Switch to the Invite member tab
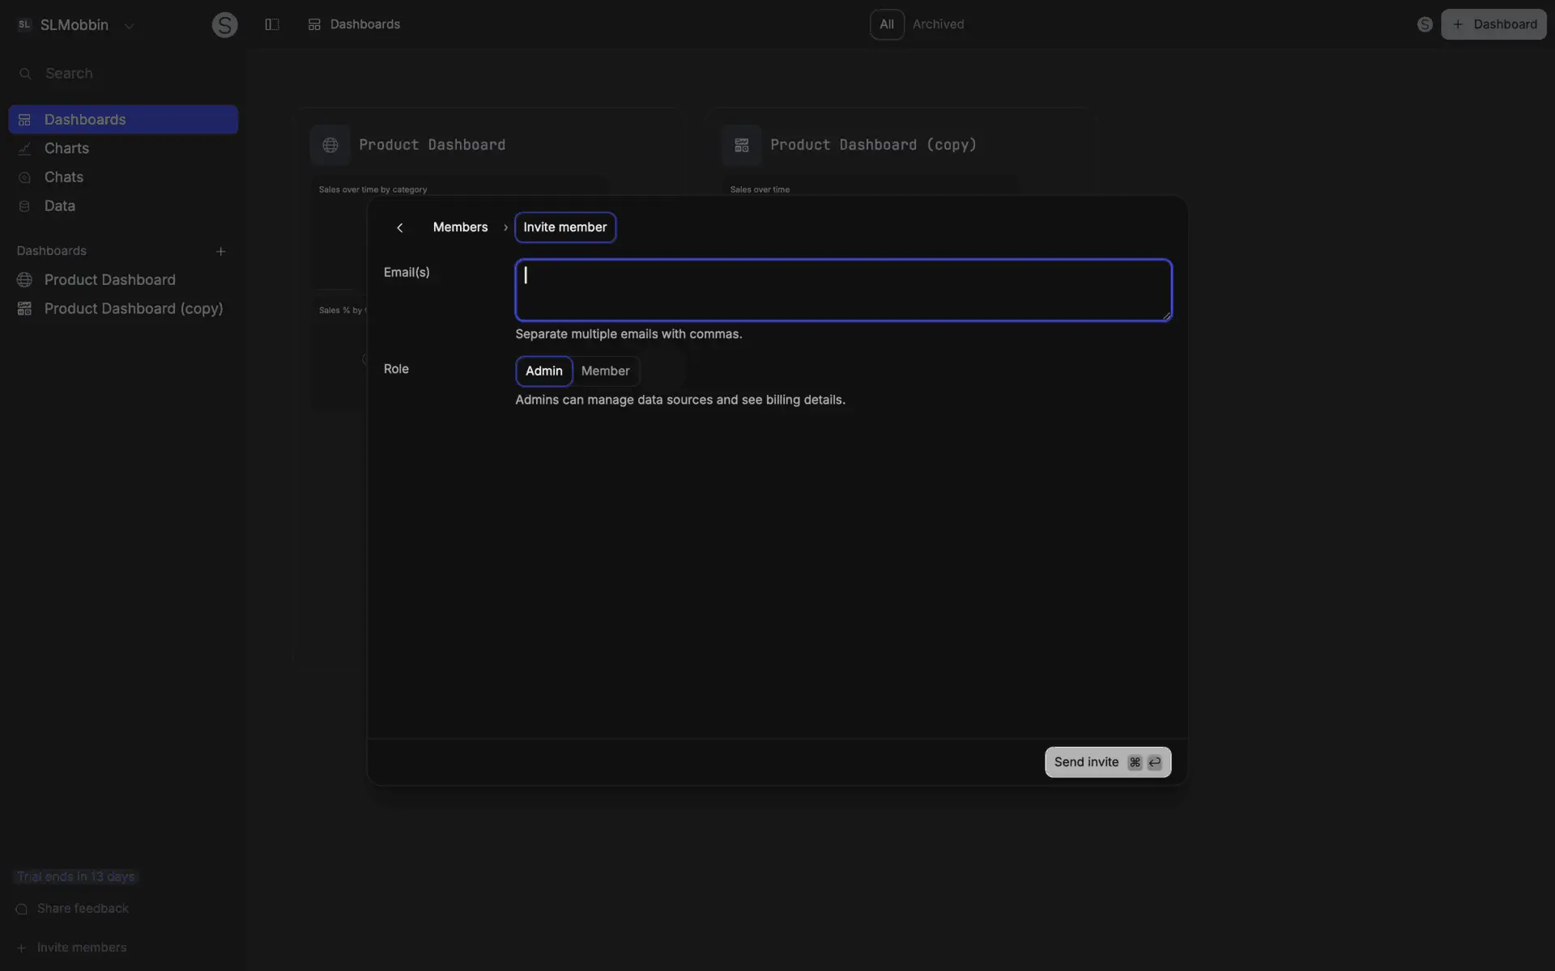The image size is (1555, 971). click(x=564, y=227)
